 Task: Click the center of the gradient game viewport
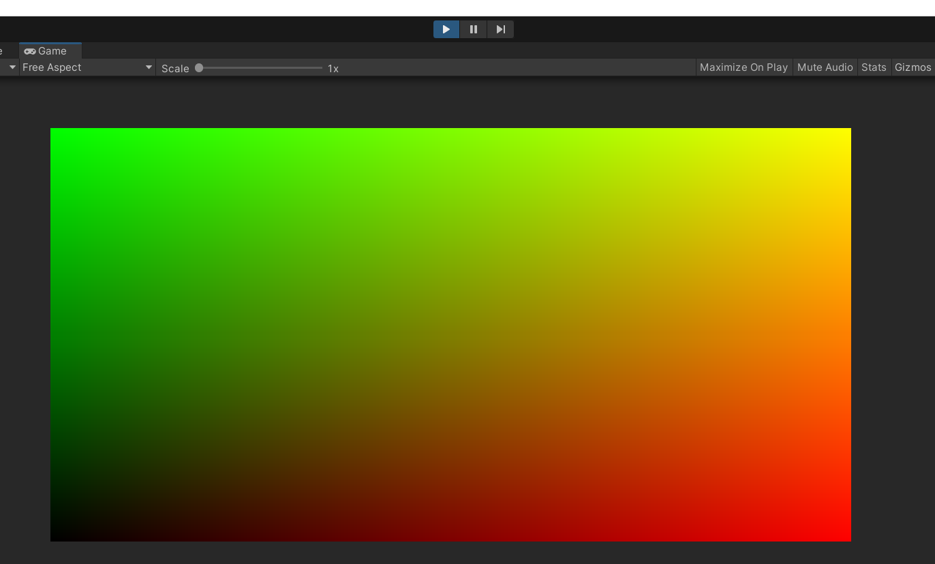point(450,334)
